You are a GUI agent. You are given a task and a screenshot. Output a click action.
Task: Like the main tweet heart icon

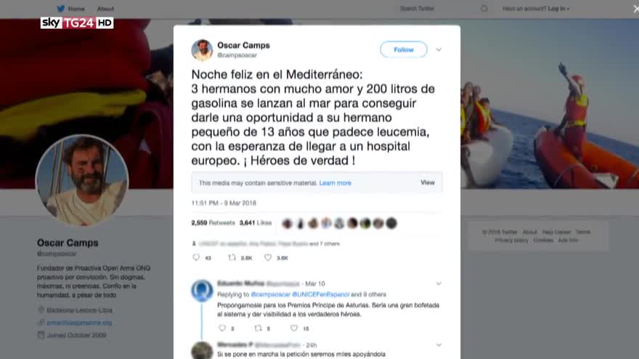tap(268, 257)
